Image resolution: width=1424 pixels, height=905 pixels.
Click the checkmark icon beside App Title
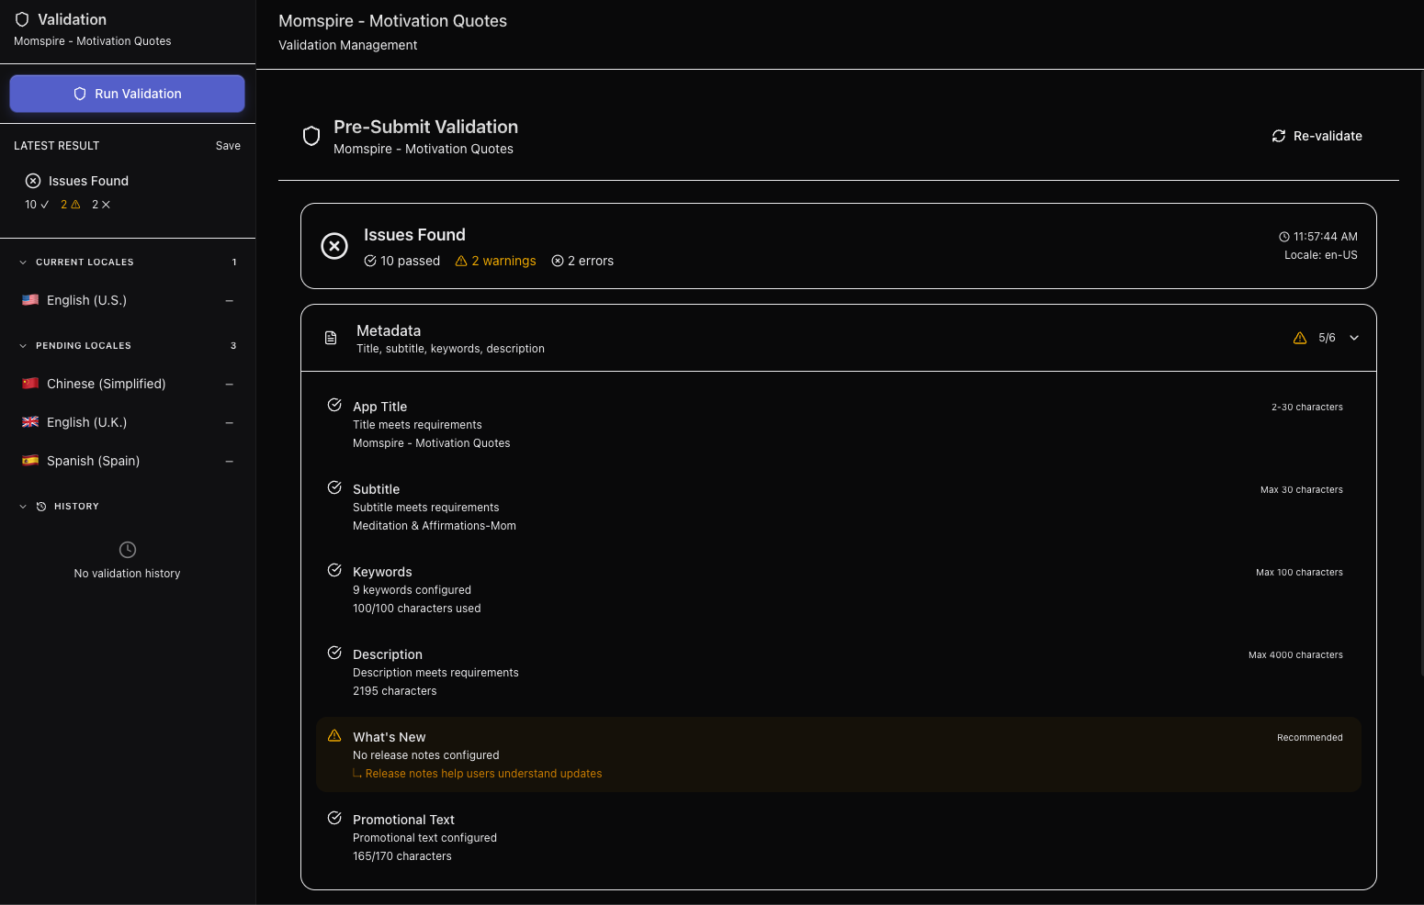point(334,404)
